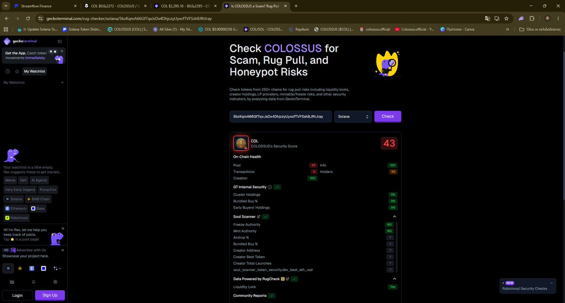Choose the Base network chip
The height and width of the screenshot is (303, 565).
click(x=38, y=209)
